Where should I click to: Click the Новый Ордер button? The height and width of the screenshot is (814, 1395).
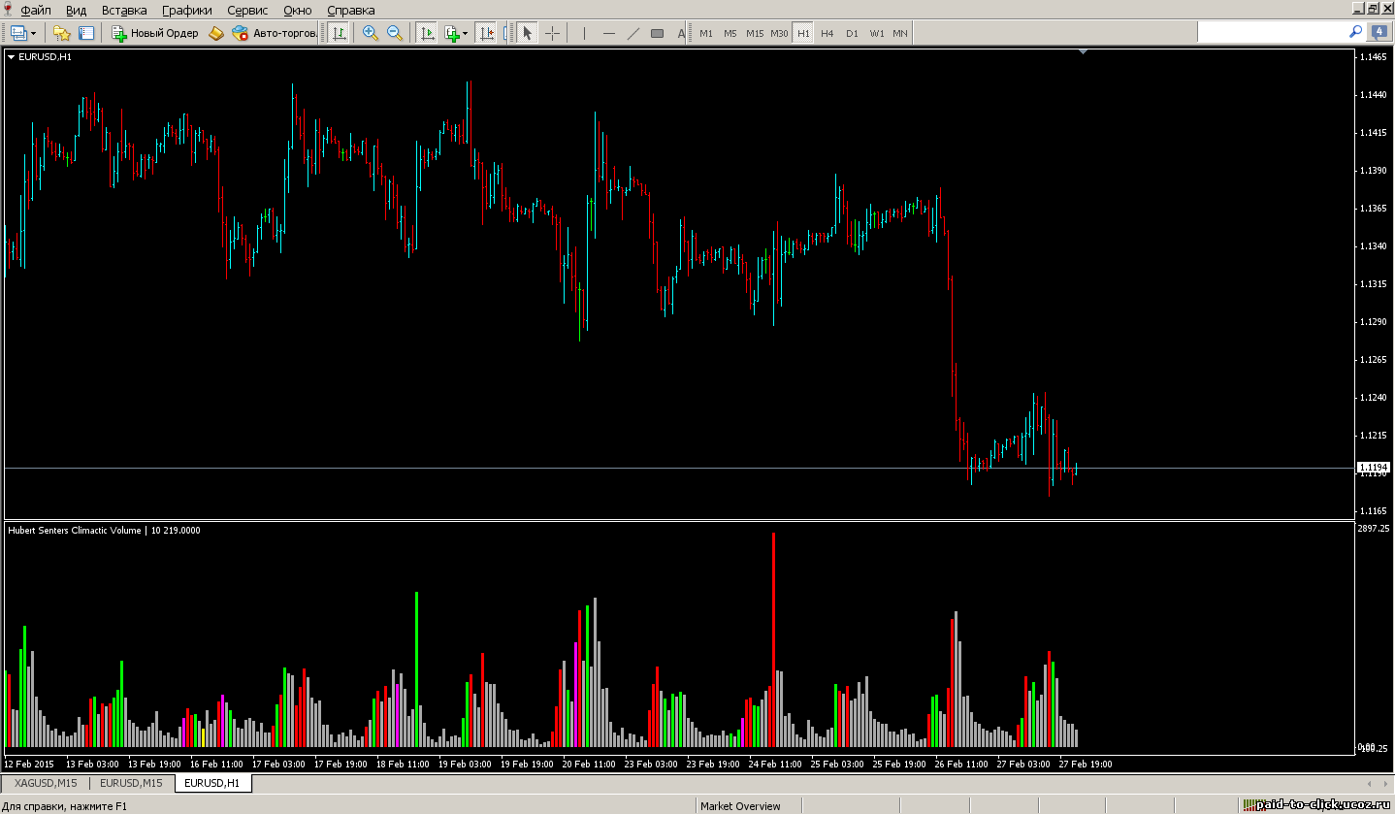[x=155, y=33]
